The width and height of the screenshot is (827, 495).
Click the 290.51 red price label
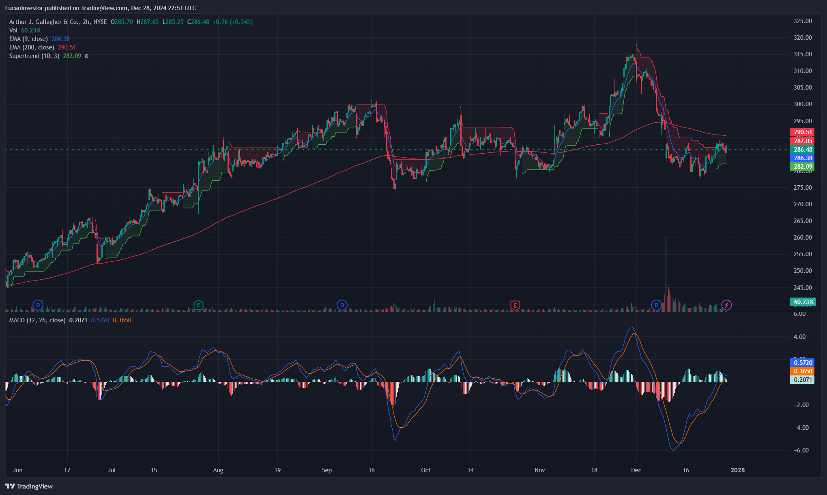pos(802,132)
